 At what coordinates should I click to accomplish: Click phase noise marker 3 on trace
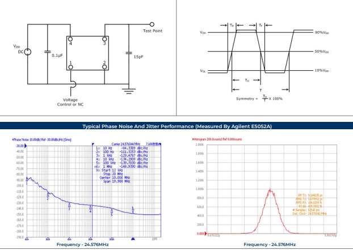tap(69, 206)
